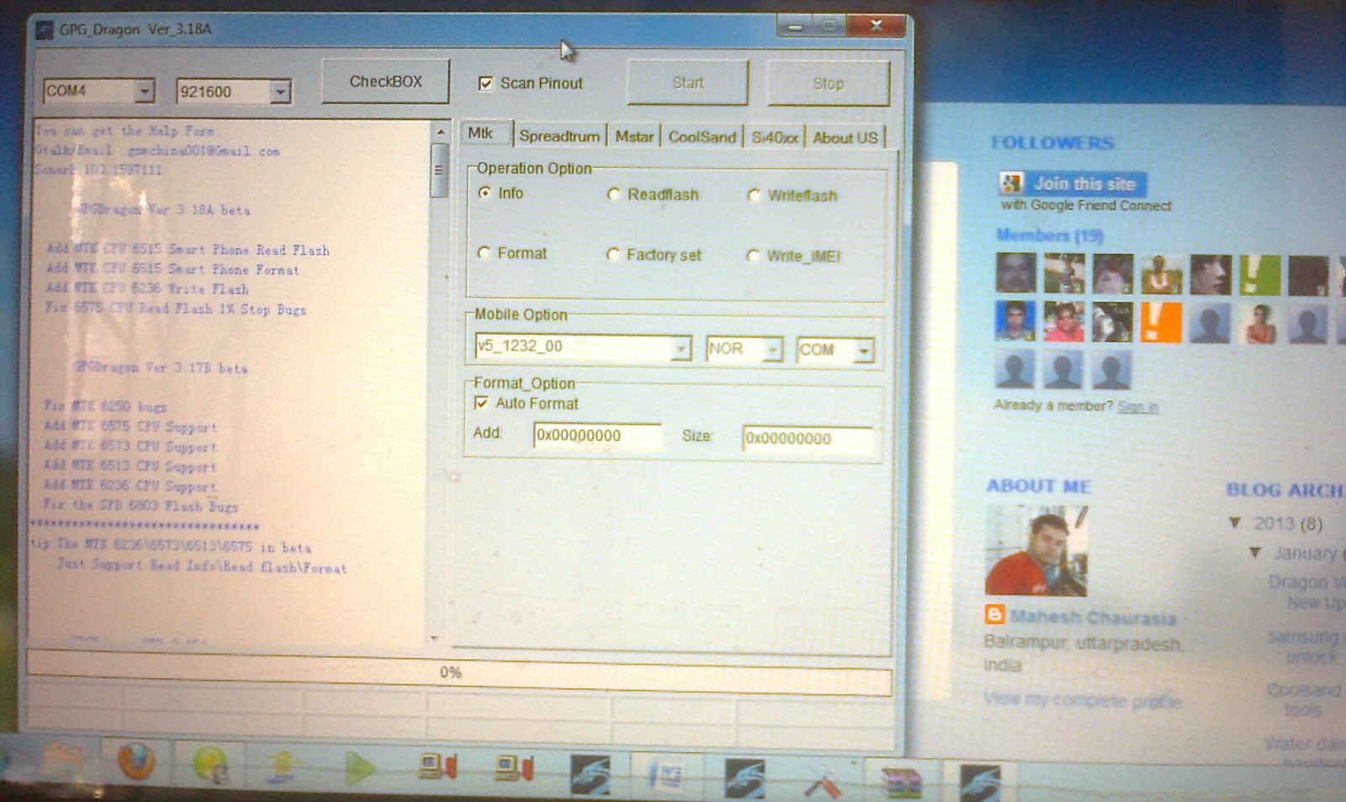Viewport: 1346px width, 802px height.
Task: Choose the Writeflash radio option
Action: pos(755,195)
